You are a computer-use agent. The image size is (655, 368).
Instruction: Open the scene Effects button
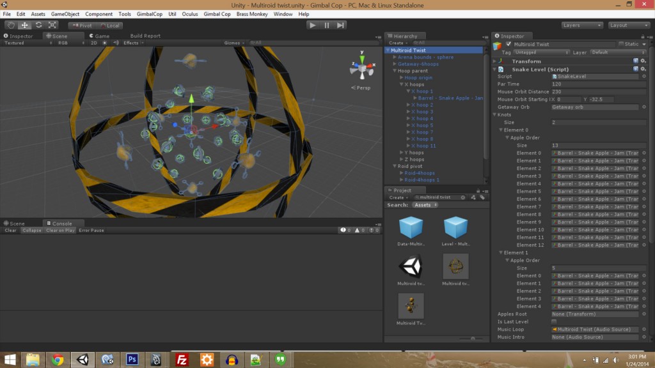133,43
